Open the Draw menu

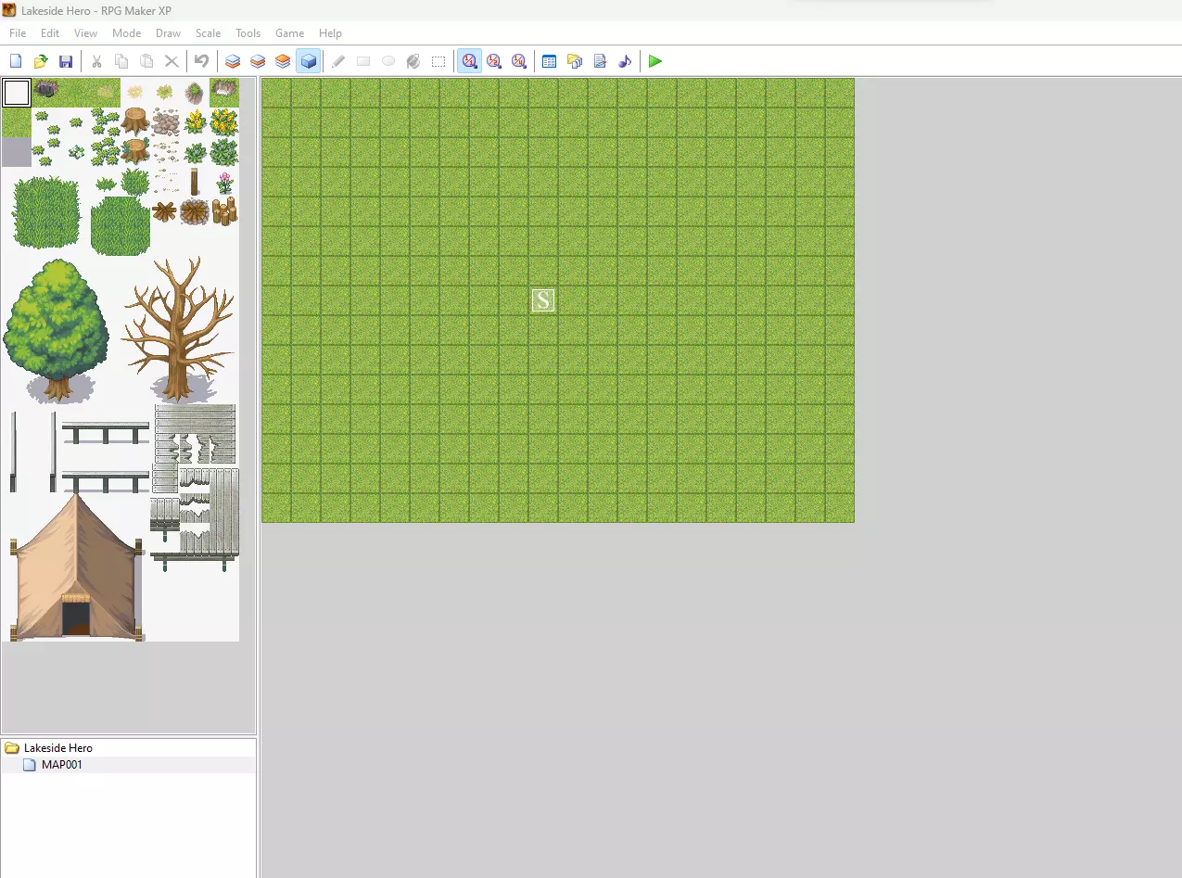[169, 33]
